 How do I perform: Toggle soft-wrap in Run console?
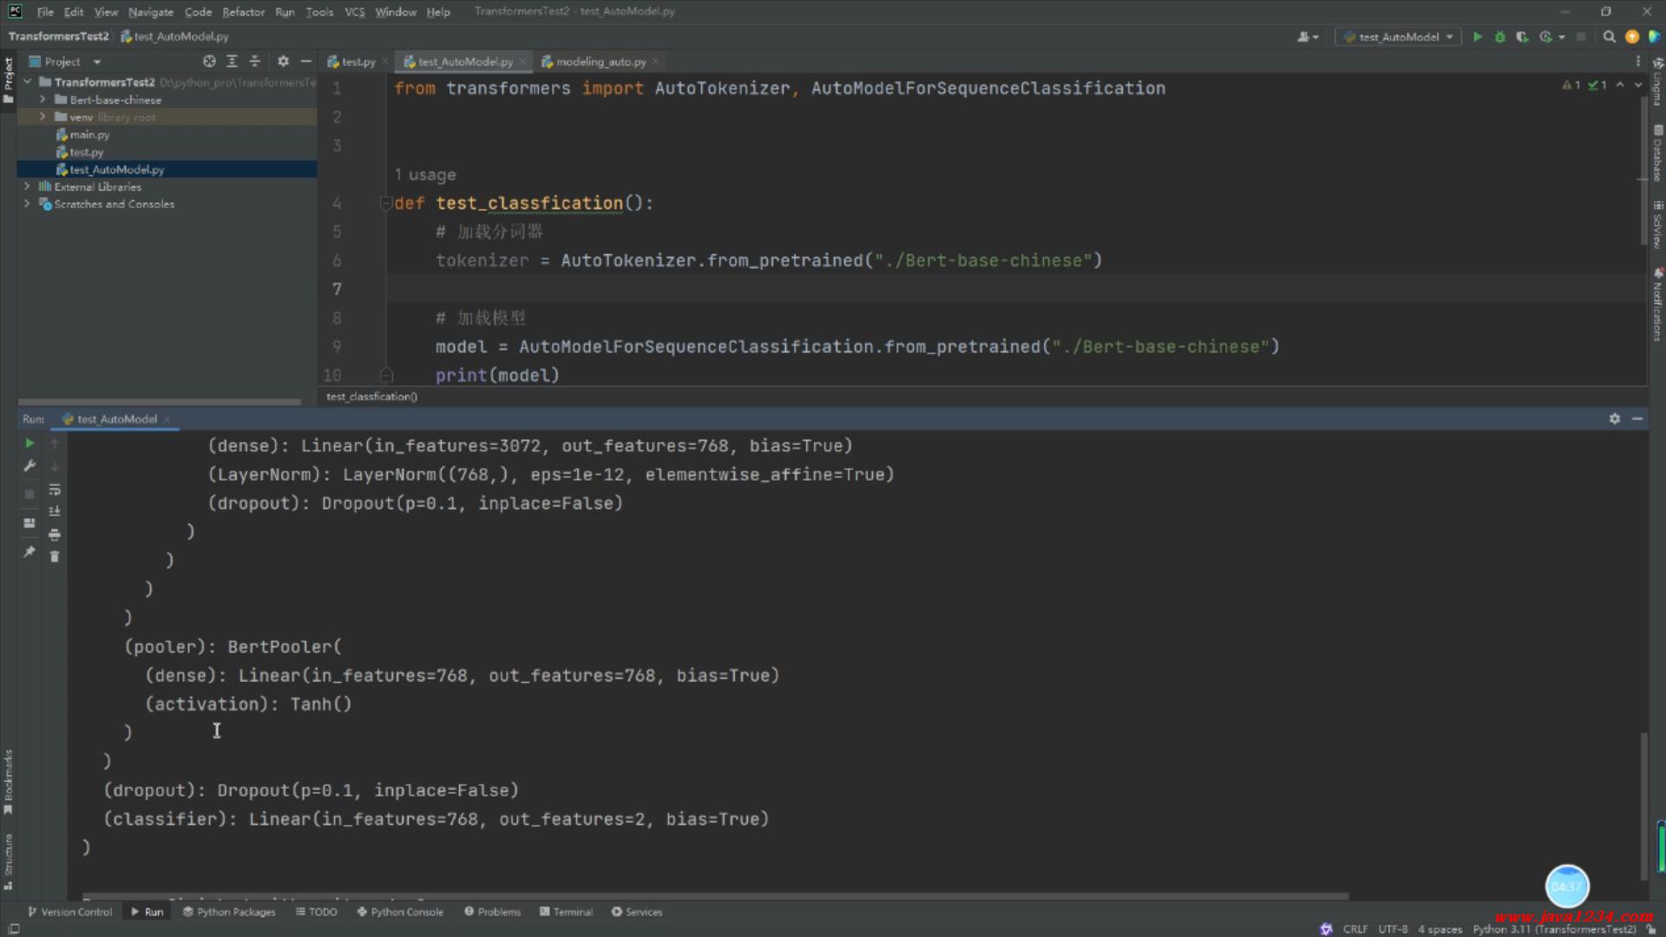[55, 489]
